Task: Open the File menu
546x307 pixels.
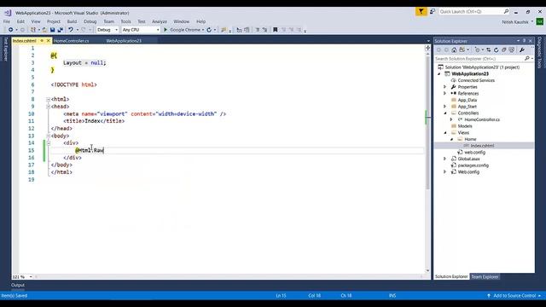Action: (7, 21)
